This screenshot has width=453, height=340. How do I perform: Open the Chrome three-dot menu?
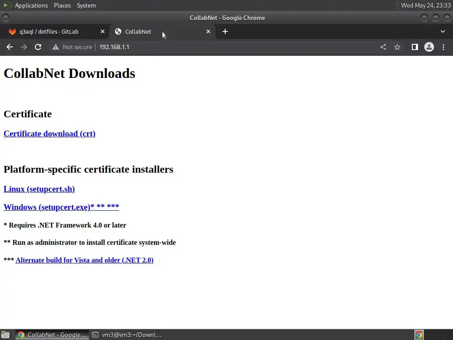[443, 47]
